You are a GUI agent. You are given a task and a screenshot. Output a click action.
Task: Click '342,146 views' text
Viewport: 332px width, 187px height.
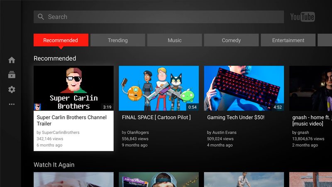(x=50, y=139)
